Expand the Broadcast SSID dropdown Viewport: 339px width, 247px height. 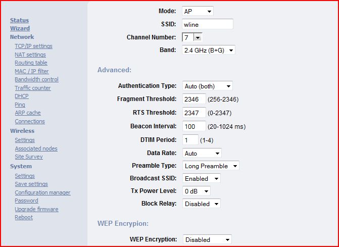point(201,178)
